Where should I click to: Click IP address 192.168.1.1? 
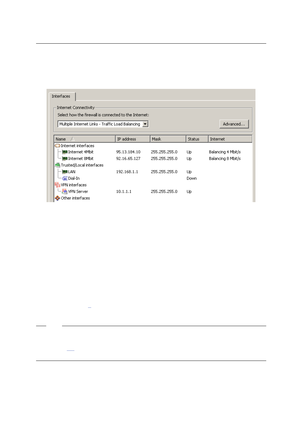click(x=127, y=172)
